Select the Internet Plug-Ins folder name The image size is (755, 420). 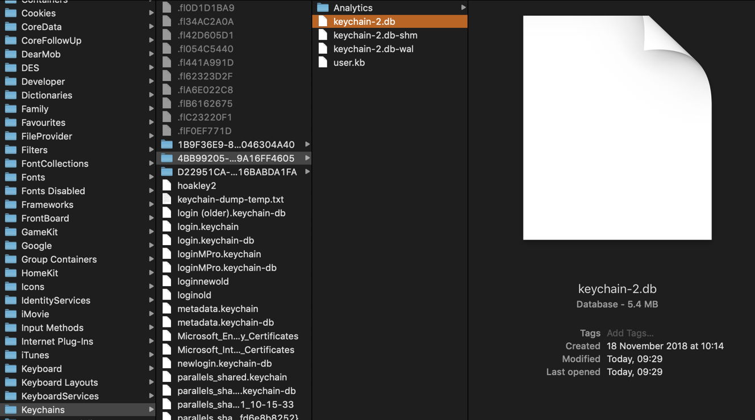click(x=57, y=341)
